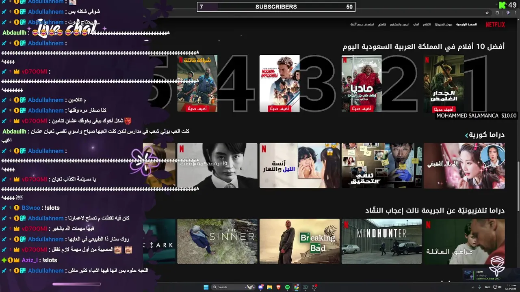Open the volume tray icon

tap(499, 287)
